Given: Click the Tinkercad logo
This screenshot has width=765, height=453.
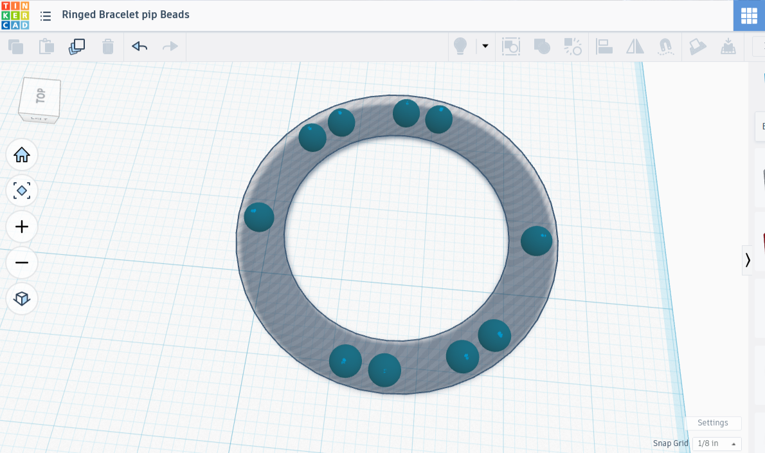Looking at the screenshot, I should tap(15, 15).
